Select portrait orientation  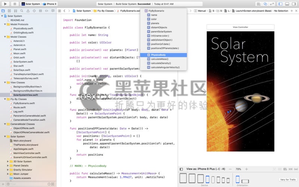tap(238, 180)
